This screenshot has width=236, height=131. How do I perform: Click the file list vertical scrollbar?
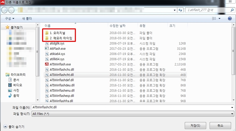click(233, 51)
